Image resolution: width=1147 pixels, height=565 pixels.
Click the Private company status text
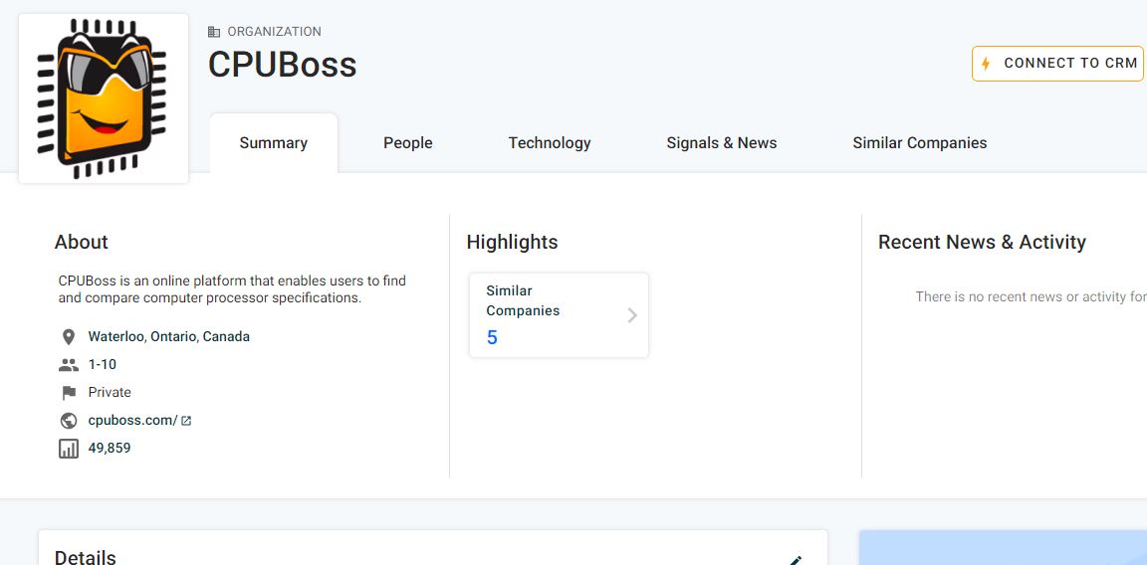[110, 393]
